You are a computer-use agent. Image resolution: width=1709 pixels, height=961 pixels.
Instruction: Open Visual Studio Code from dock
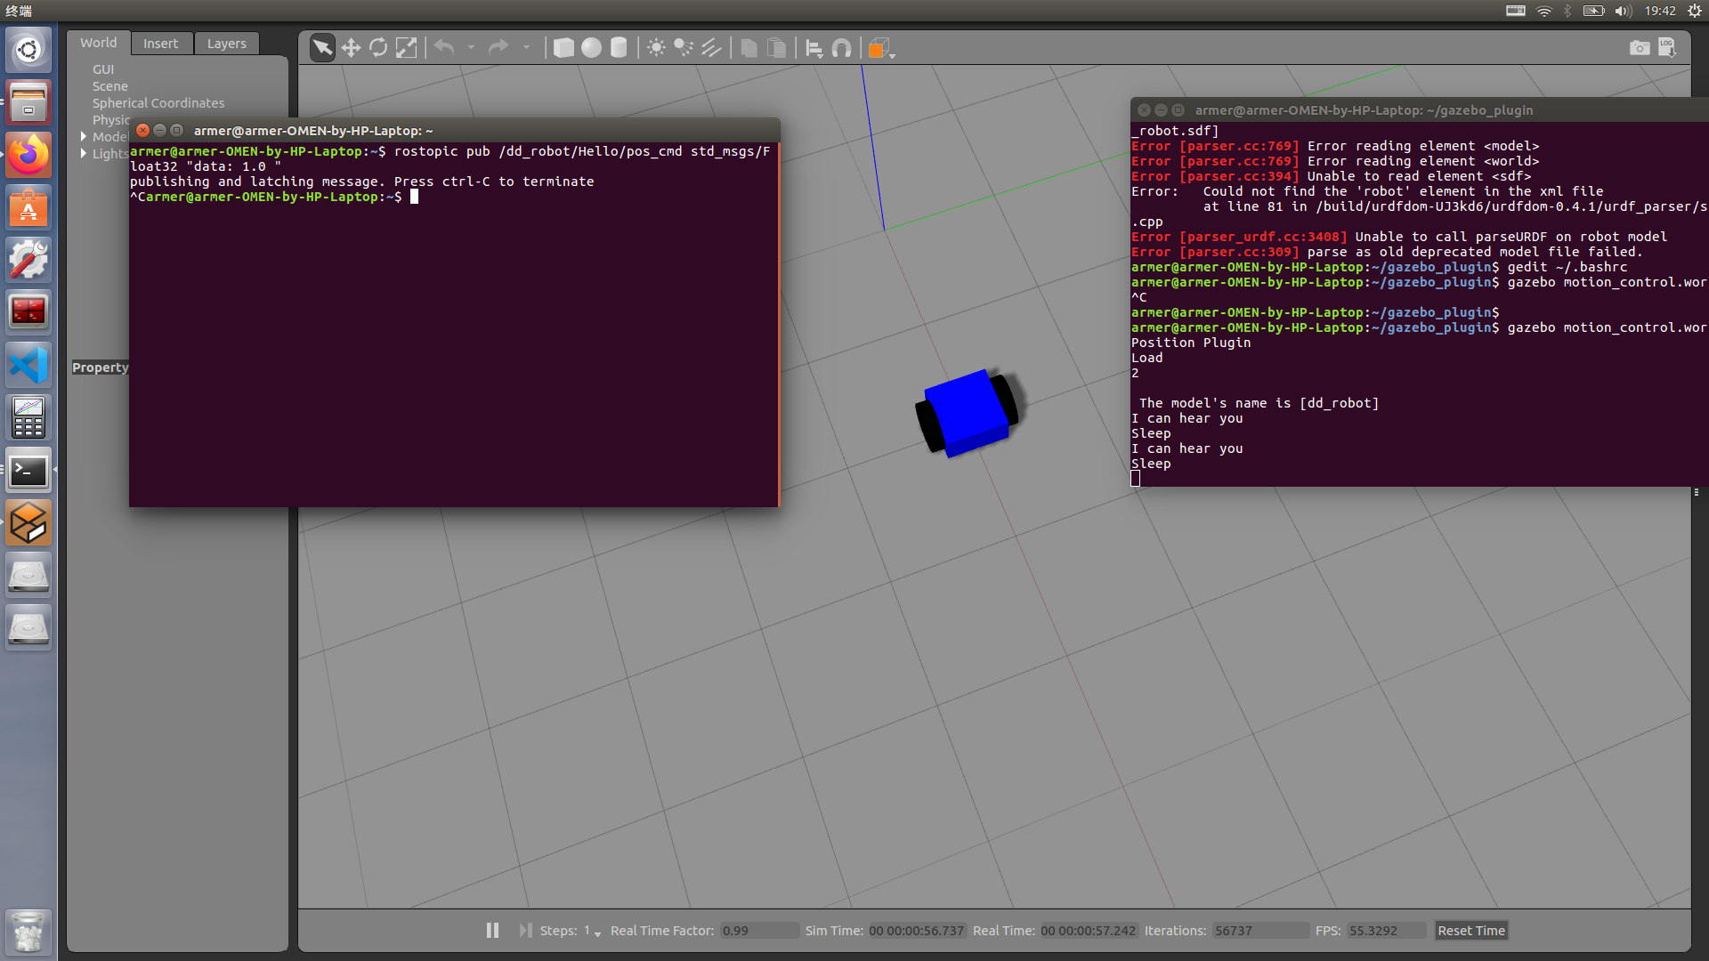click(28, 365)
